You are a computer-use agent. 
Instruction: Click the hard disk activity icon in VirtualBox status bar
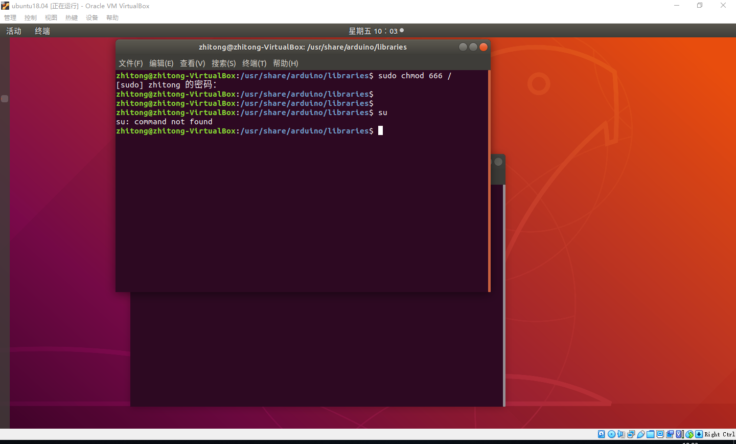pyautogui.click(x=602, y=434)
